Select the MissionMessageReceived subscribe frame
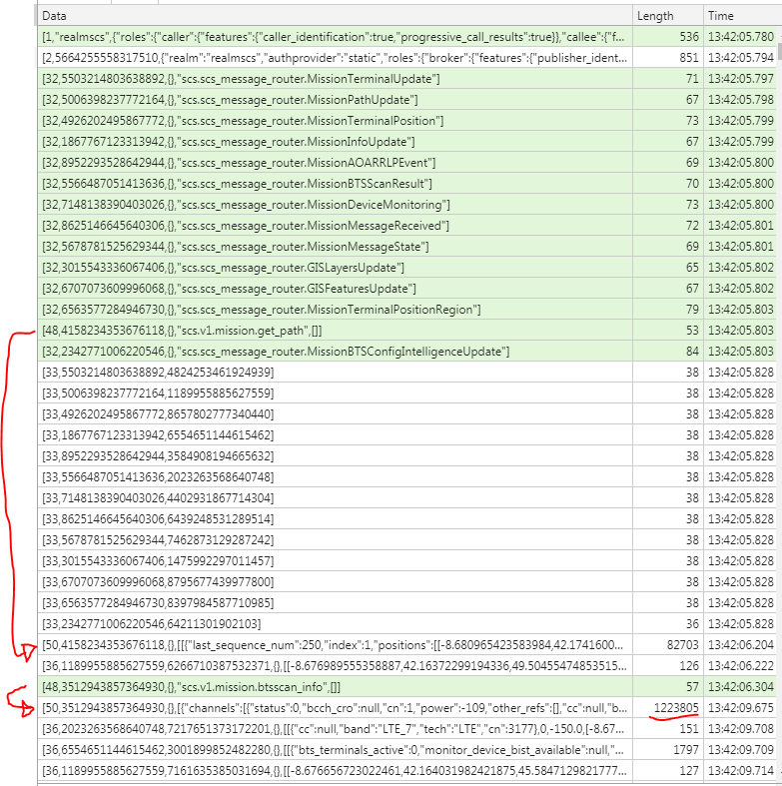The height and width of the screenshot is (786, 782). [x=406, y=226]
